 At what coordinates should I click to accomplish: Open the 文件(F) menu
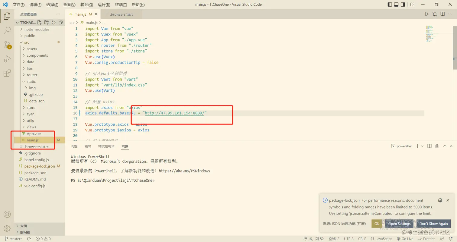click(x=19, y=5)
